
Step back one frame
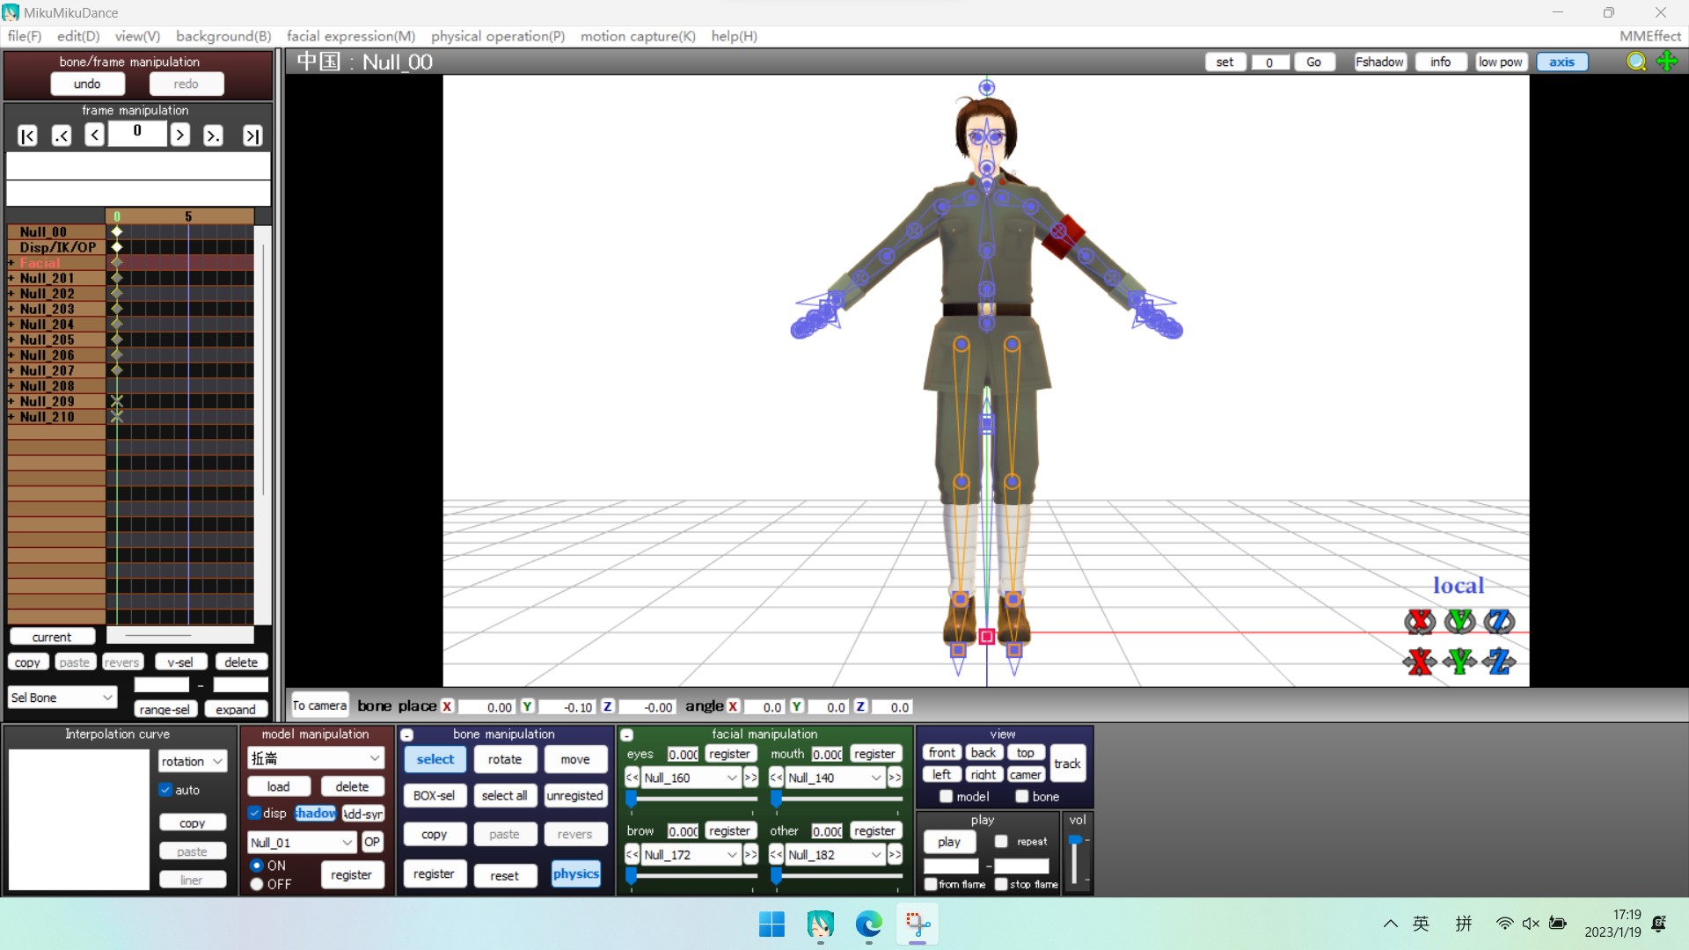coord(94,135)
